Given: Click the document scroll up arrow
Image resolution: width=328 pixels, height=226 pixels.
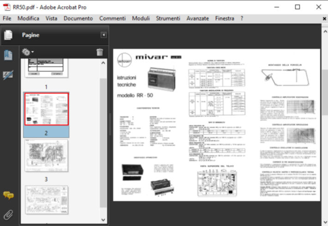Looking at the screenshot, I should click(325, 31).
